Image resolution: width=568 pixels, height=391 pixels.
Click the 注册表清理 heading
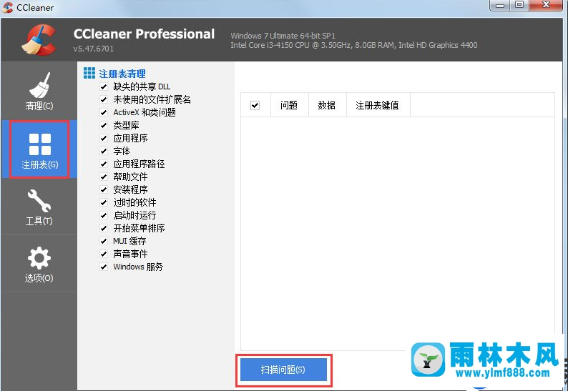click(122, 74)
